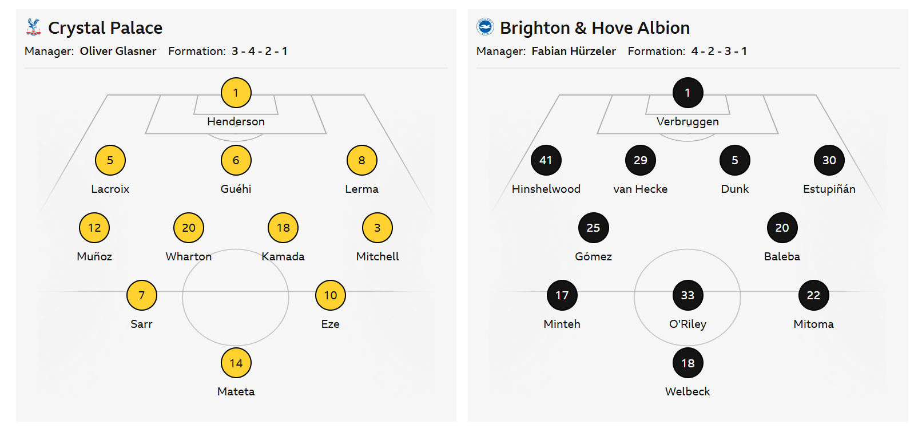Click manager name Oliver Glasner
Viewport: 922px width, 432px height.
click(x=118, y=51)
